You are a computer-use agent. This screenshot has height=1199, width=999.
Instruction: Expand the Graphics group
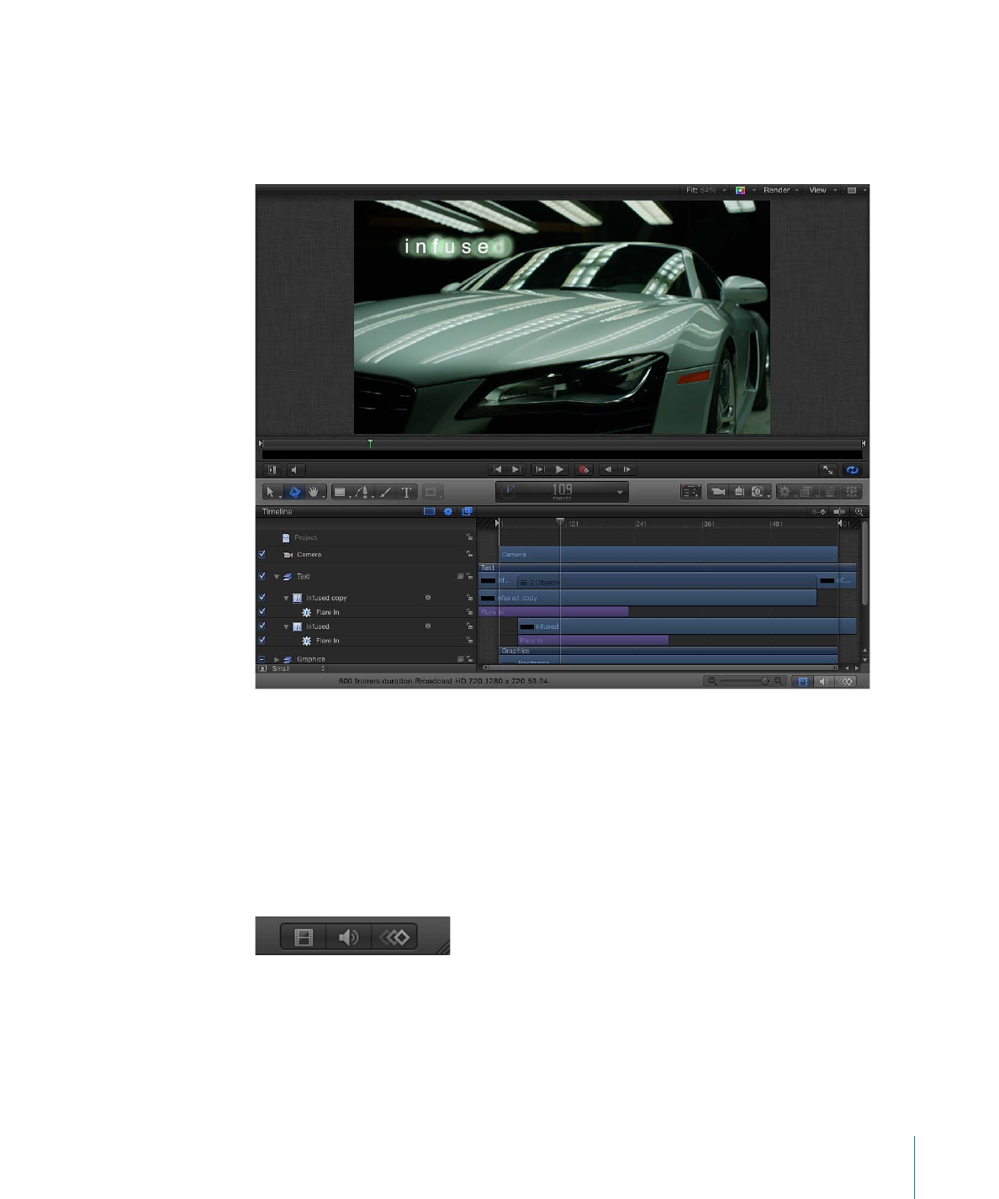[x=277, y=659]
